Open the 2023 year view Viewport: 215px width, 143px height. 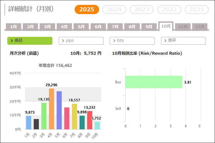[142, 9]
